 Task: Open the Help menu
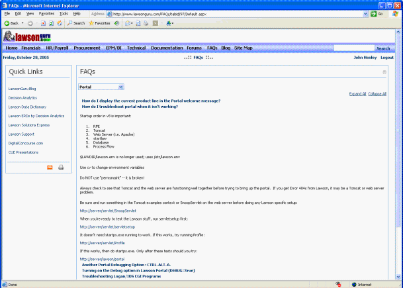[77, 14]
